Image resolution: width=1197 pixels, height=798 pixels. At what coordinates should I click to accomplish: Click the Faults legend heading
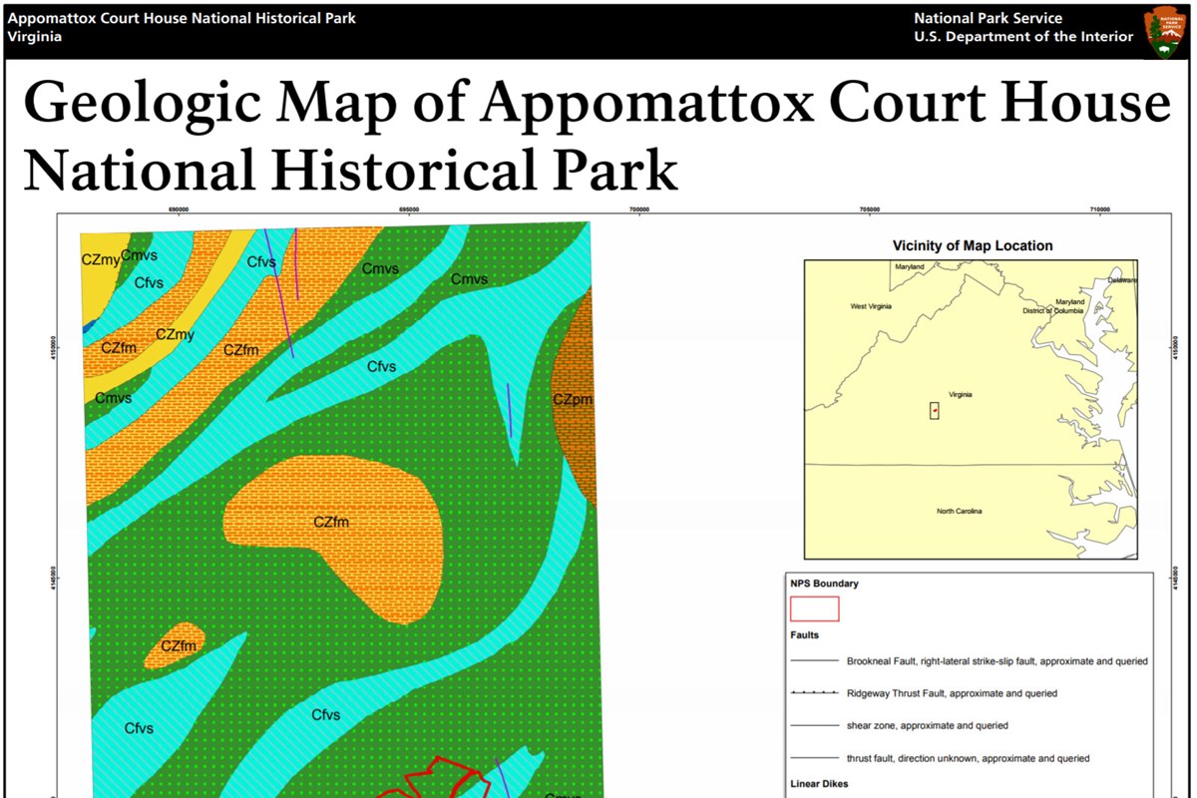point(804,634)
